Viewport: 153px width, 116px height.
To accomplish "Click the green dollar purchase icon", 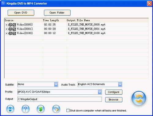I will [41, 109].
